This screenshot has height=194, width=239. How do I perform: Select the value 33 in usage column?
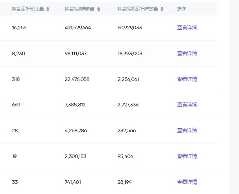15,182
